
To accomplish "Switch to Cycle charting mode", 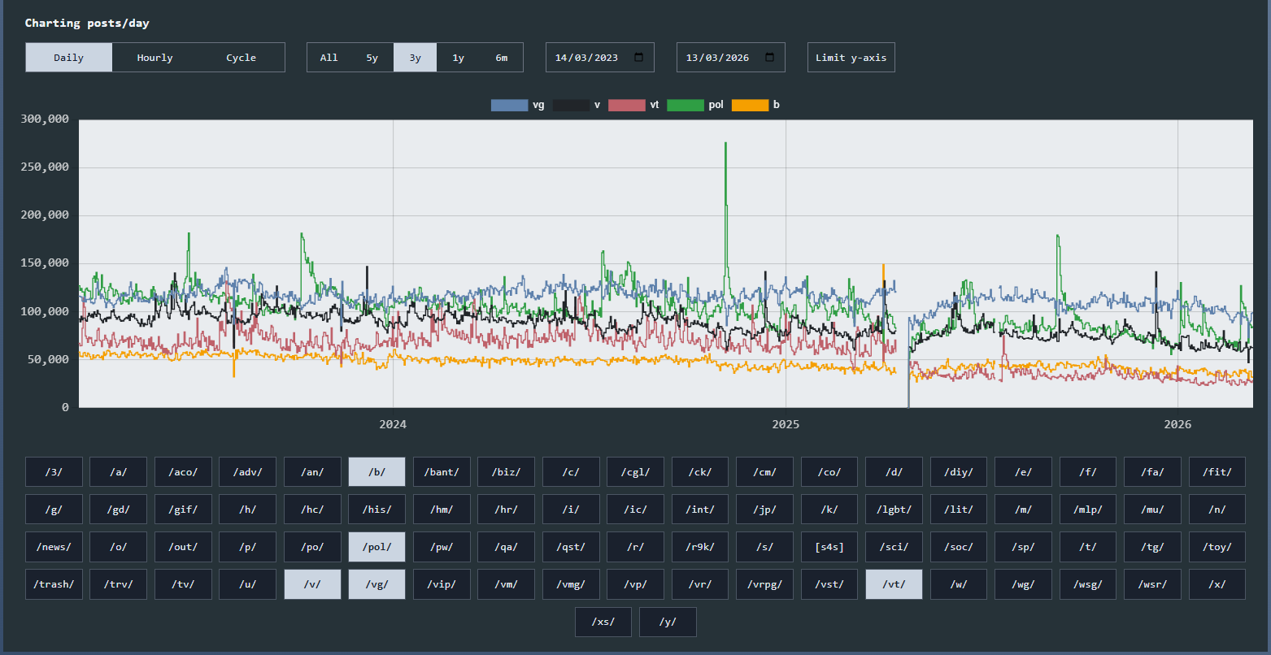I will point(242,58).
